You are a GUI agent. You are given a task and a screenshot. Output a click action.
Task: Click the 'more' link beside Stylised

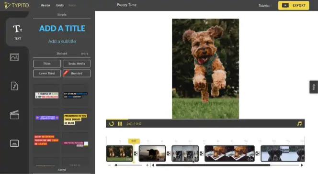85,54
